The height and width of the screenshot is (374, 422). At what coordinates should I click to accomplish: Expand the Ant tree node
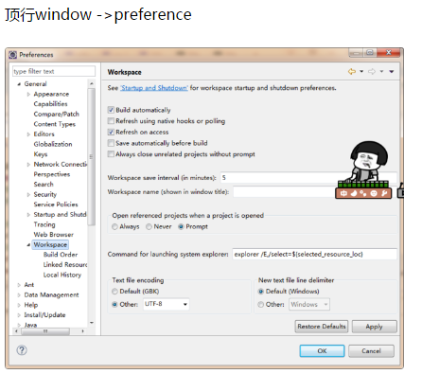click(x=19, y=285)
